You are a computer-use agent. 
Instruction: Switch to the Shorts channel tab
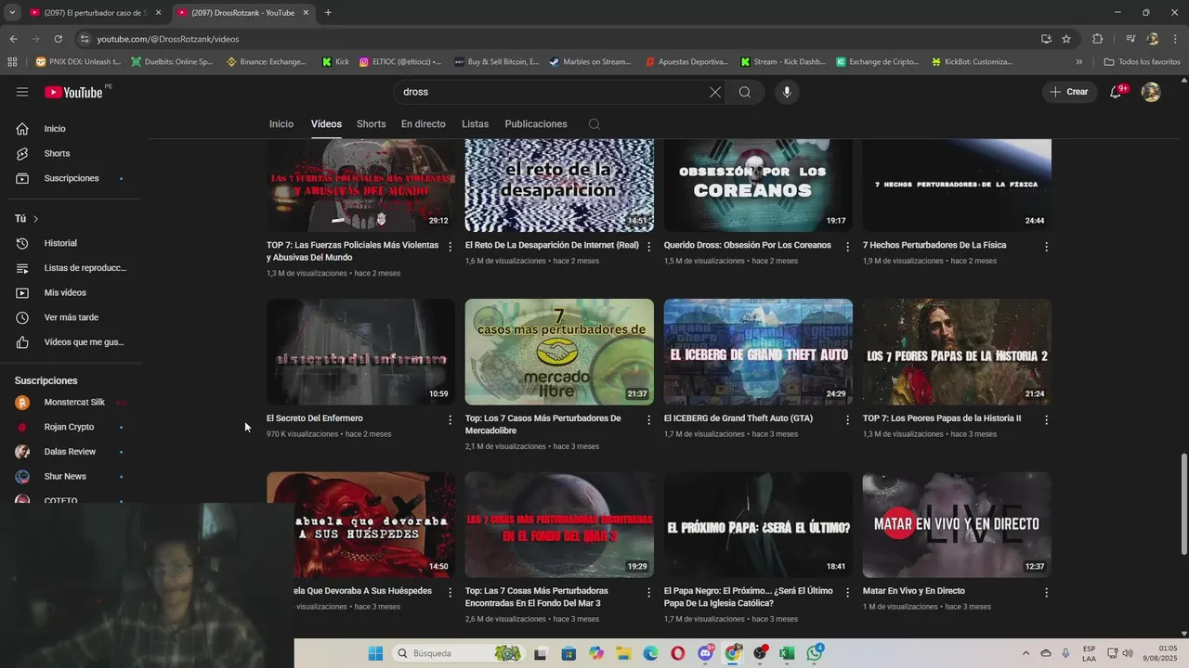372,124
